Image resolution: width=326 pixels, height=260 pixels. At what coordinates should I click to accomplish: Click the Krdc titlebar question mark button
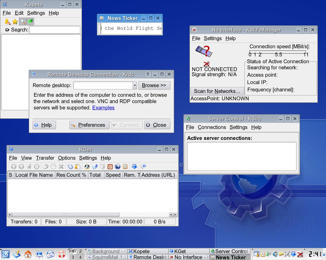click(147, 74)
